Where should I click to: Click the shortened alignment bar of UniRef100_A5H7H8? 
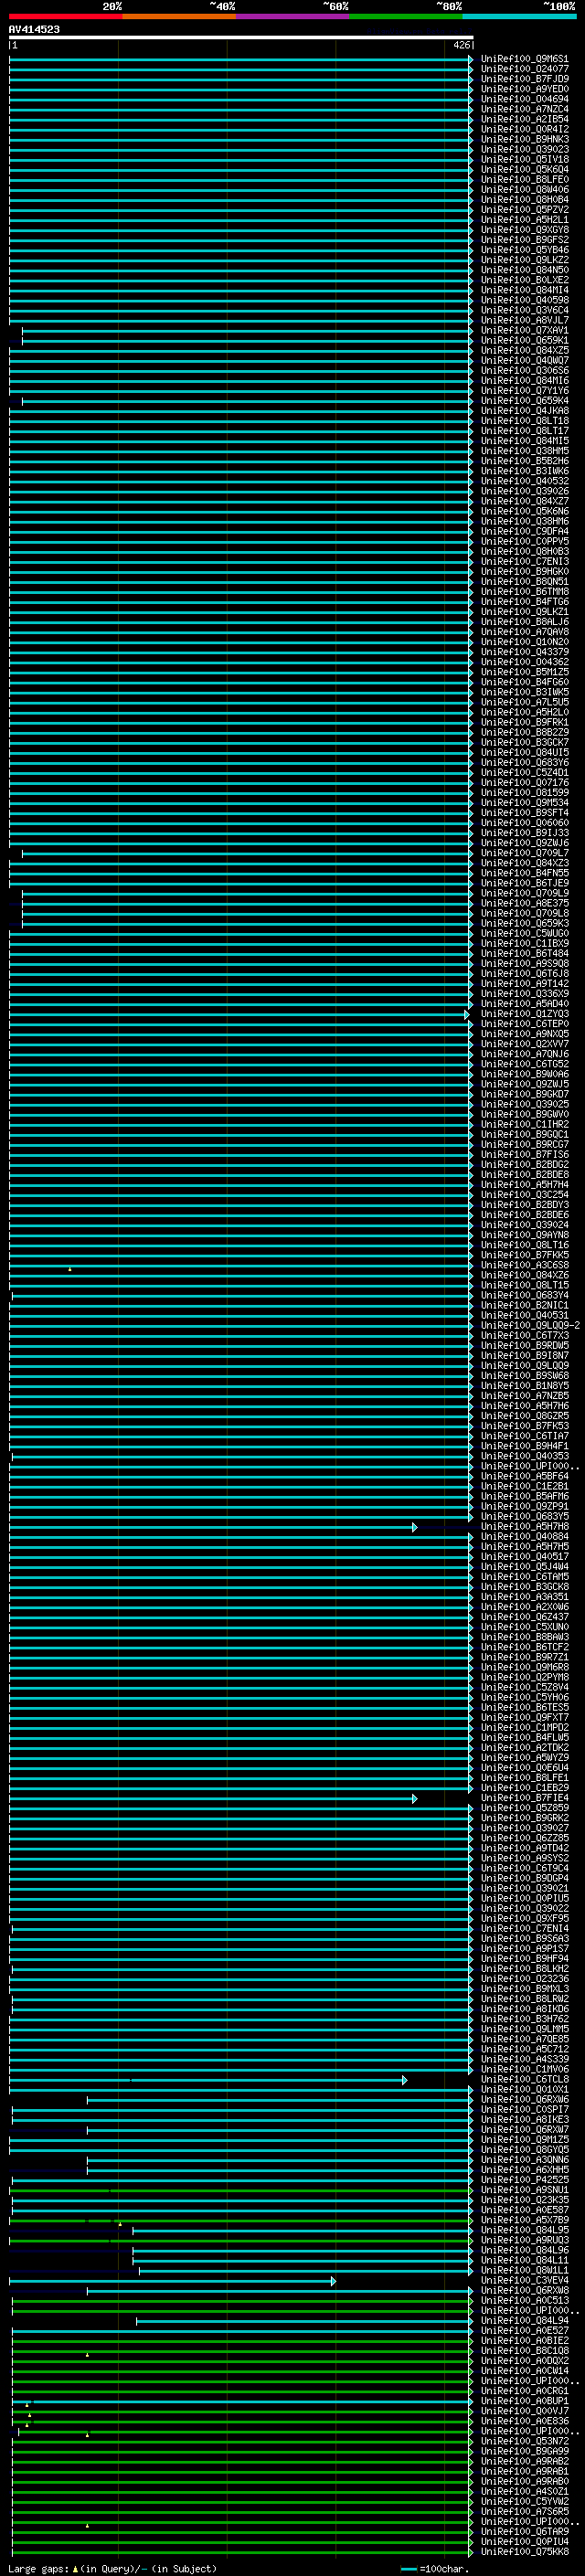213,1527
